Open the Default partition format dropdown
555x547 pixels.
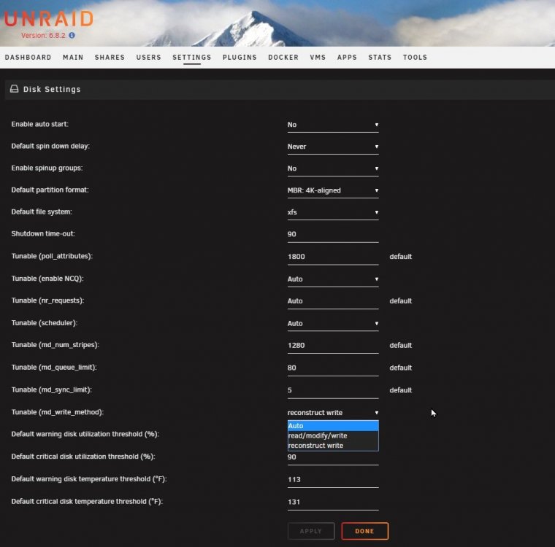click(x=333, y=190)
